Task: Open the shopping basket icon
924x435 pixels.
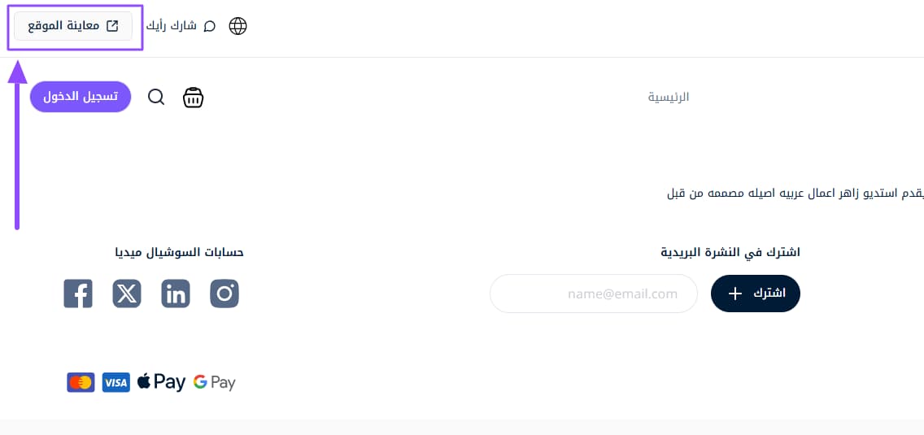Action: pos(194,98)
